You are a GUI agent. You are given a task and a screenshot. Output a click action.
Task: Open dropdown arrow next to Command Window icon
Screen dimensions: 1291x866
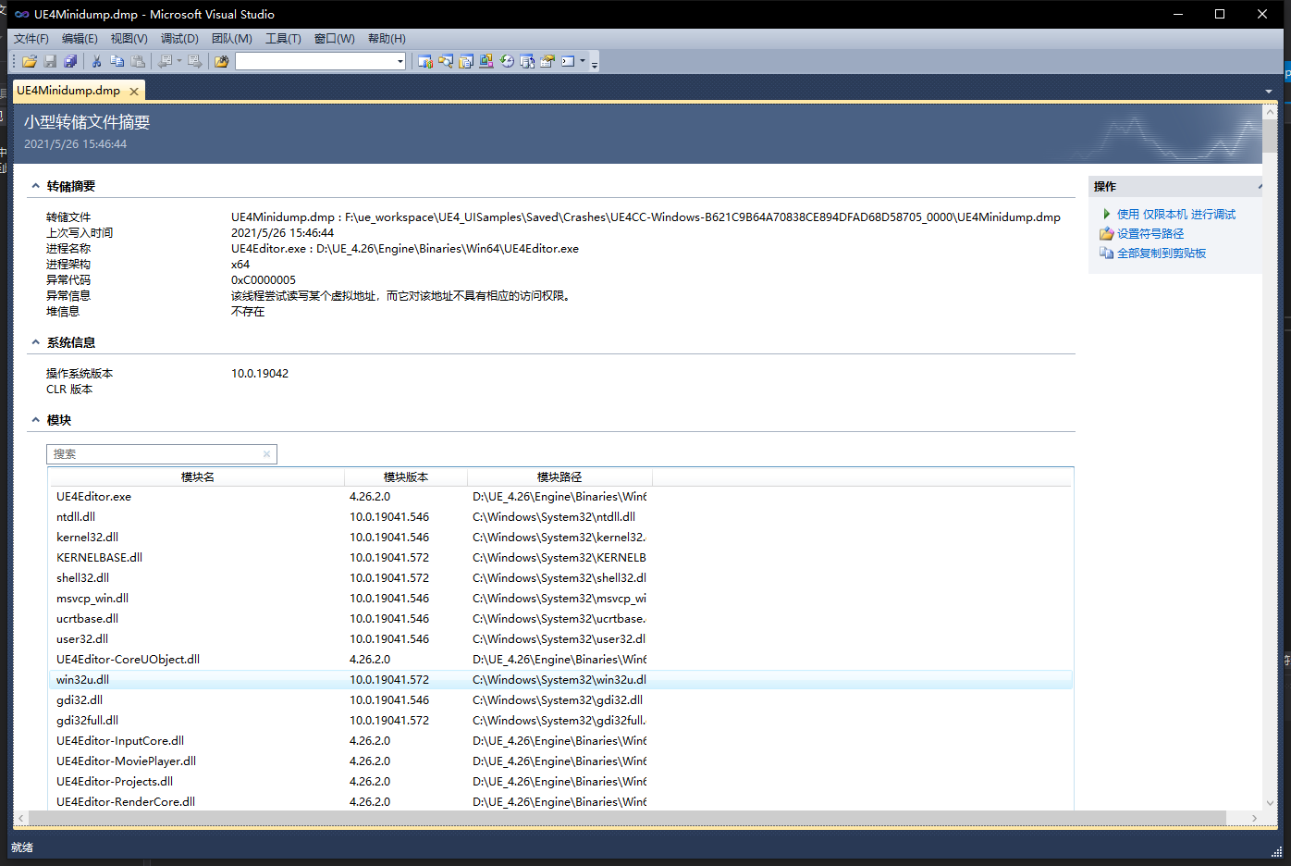pyautogui.click(x=583, y=61)
